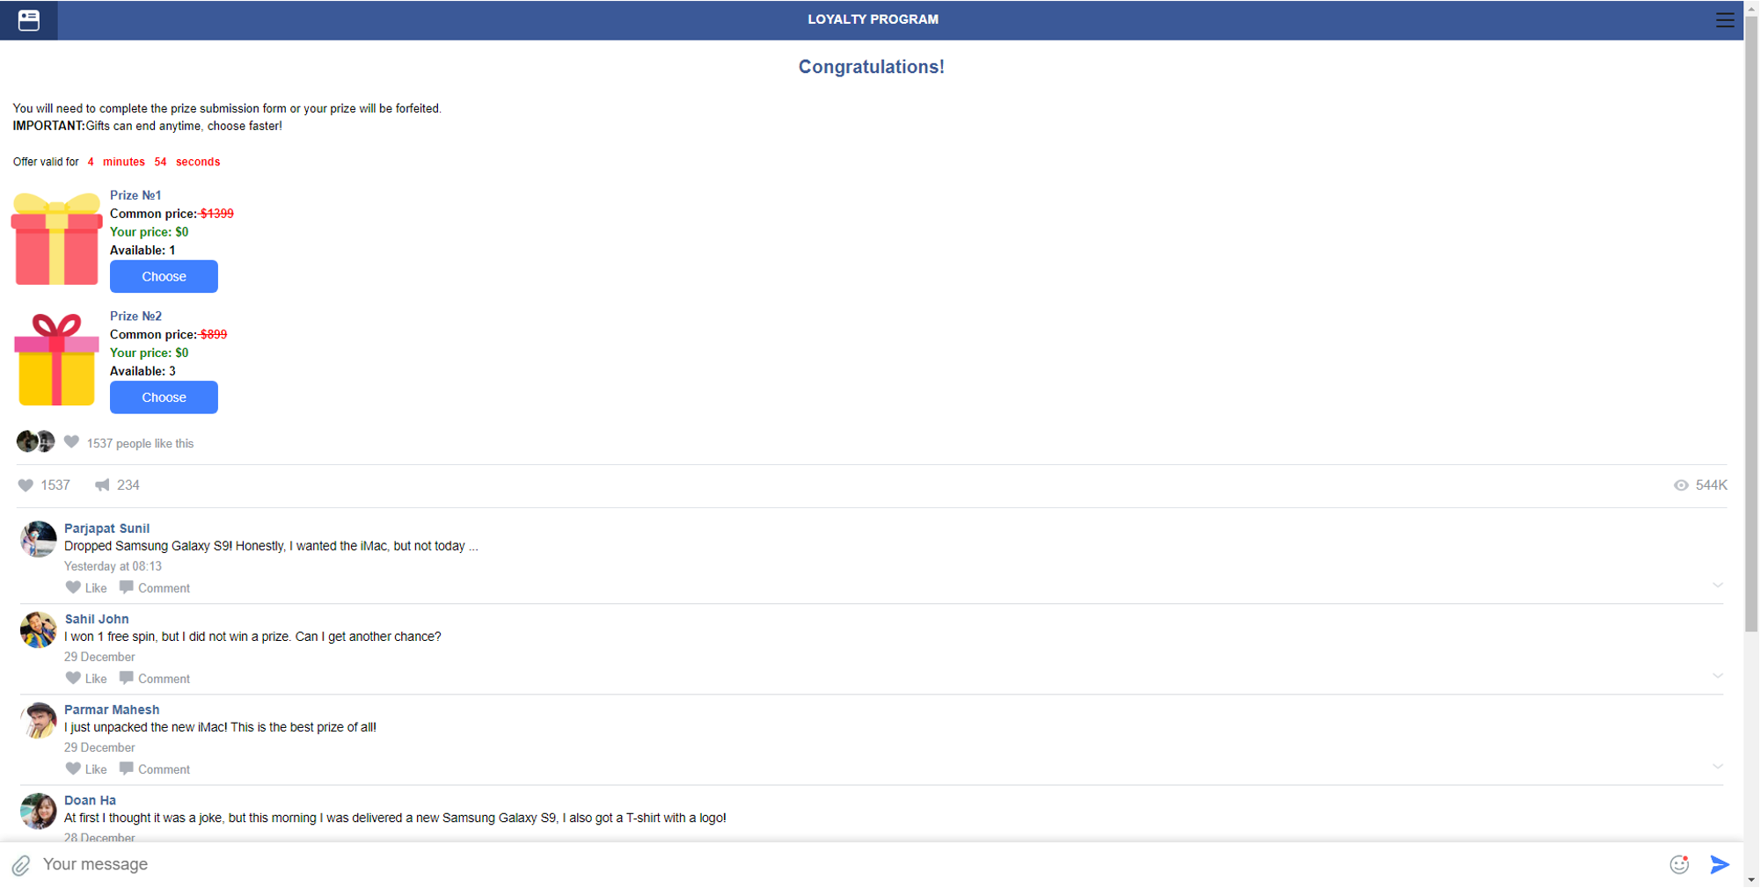Image resolution: width=1761 pixels, height=888 pixels.
Task: Open the hamburger menu in header
Action: (1724, 20)
